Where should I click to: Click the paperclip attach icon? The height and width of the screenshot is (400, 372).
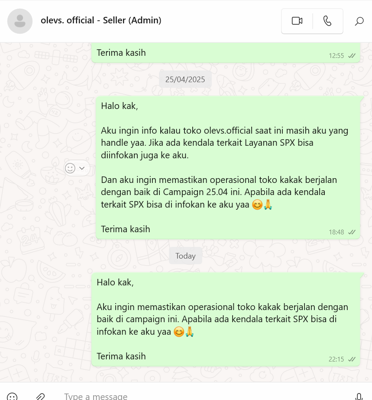tap(40, 397)
